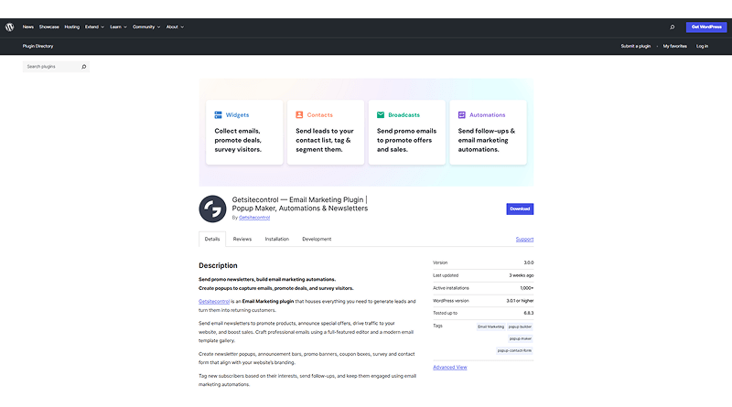
Task: Open the Showcase menu item
Action: tap(49, 27)
